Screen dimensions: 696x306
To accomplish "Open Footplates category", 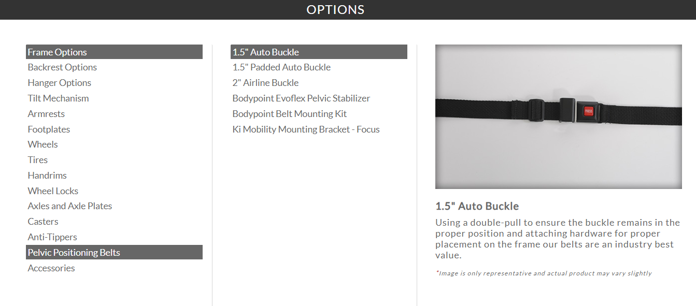I will 49,129.
